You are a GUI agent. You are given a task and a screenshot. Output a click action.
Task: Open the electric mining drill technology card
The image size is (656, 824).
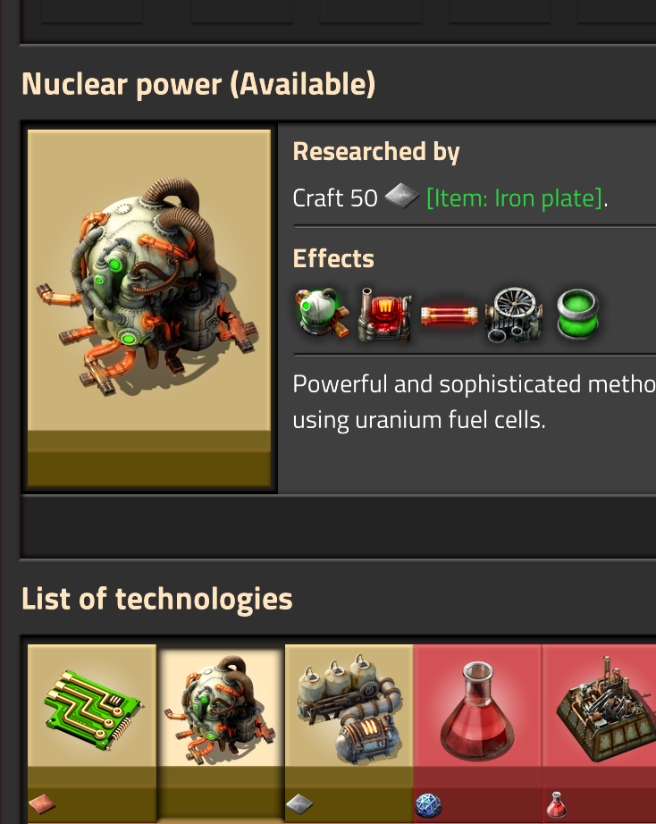click(599, 733)
